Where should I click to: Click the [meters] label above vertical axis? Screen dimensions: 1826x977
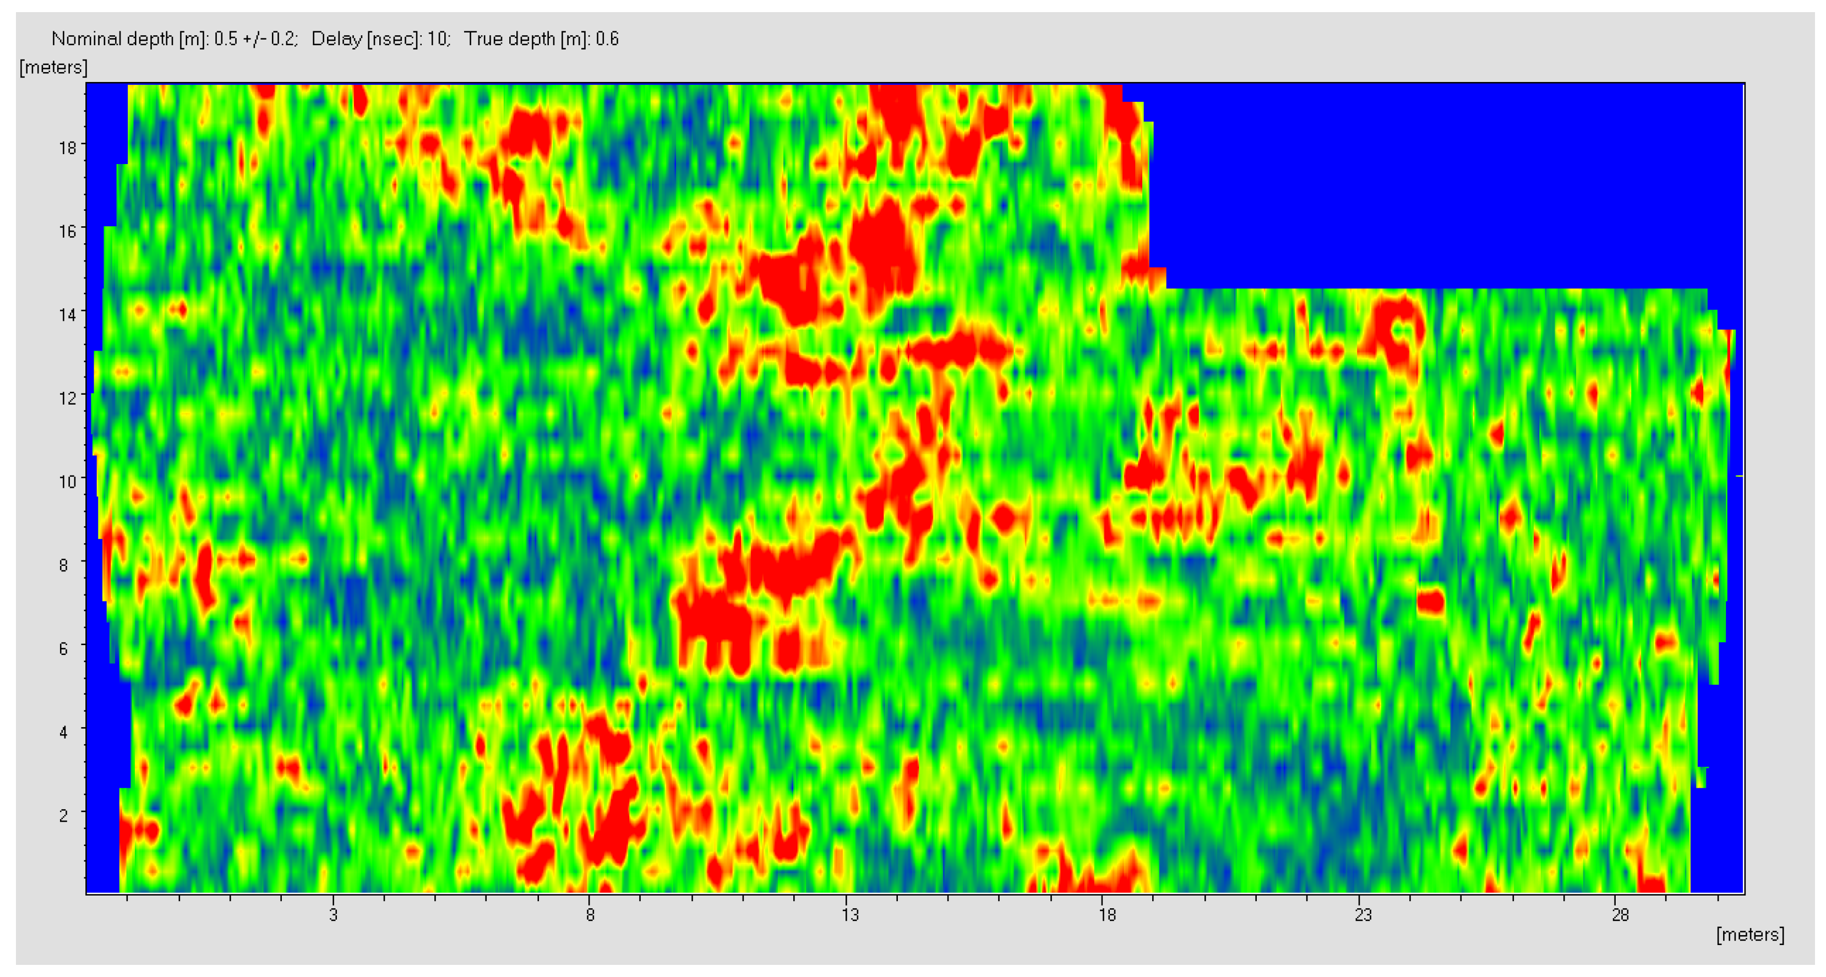[53, 67]
